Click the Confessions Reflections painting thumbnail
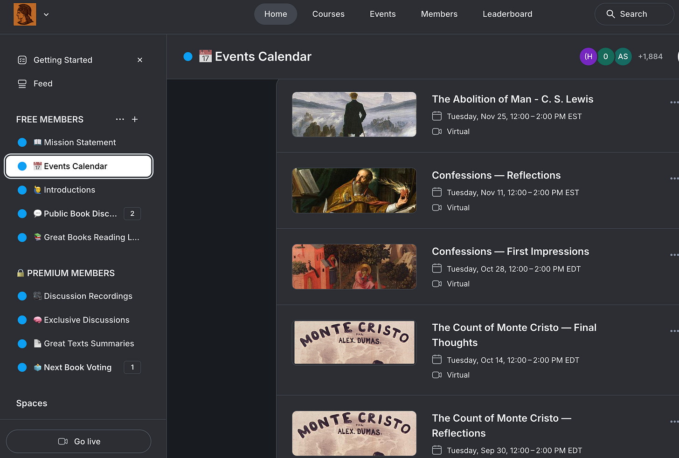Screen dimensions: 679x458 pos(354,191)
